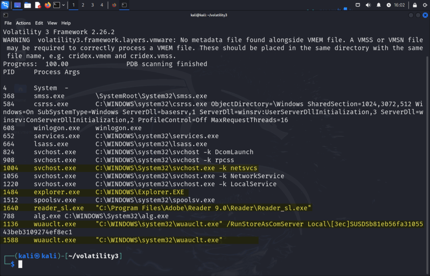Screen dimensions: 430x276
Task: Click PID 1220 svchost LocalService row
Action: [139, 184]
